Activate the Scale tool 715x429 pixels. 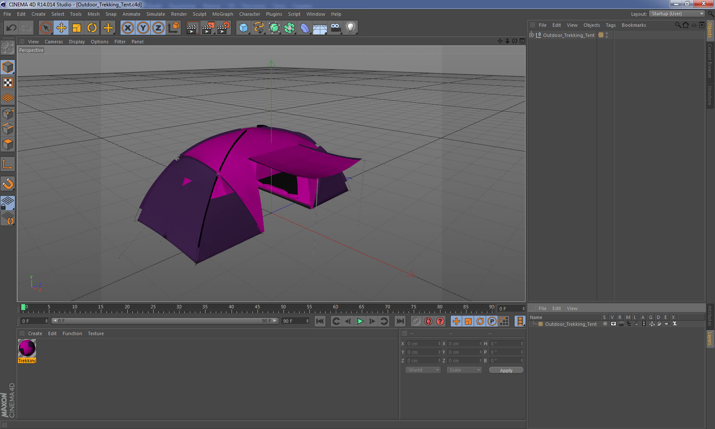pyautogui.click(x=77, y=28)
